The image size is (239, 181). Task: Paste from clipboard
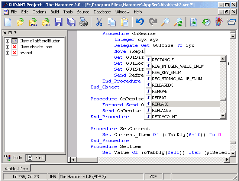pos(125,22)
